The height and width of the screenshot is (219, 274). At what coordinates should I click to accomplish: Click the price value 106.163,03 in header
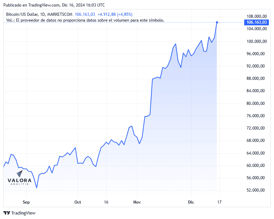coord(85,14)
